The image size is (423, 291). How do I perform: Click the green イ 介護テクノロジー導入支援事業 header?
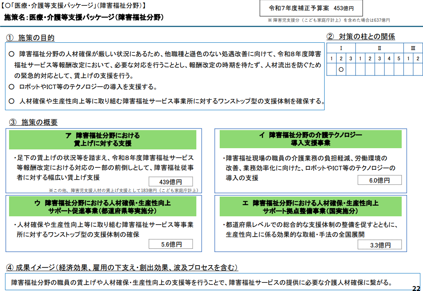click(311, 139)
